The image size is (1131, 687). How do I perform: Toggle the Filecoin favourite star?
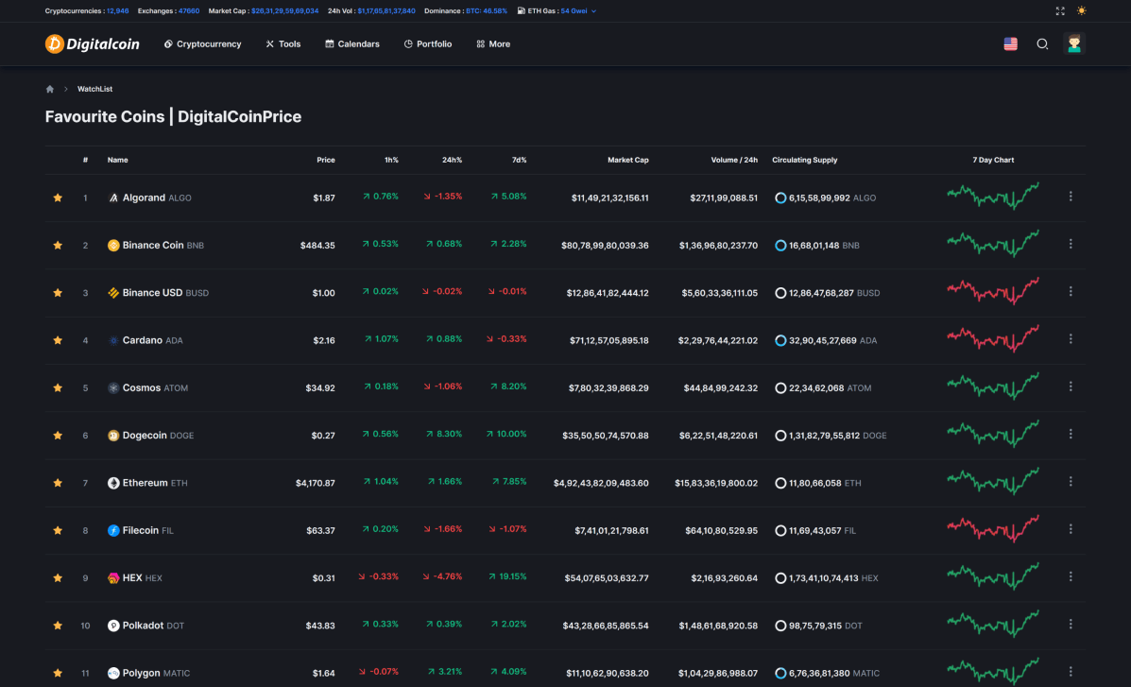pos(58,530)
